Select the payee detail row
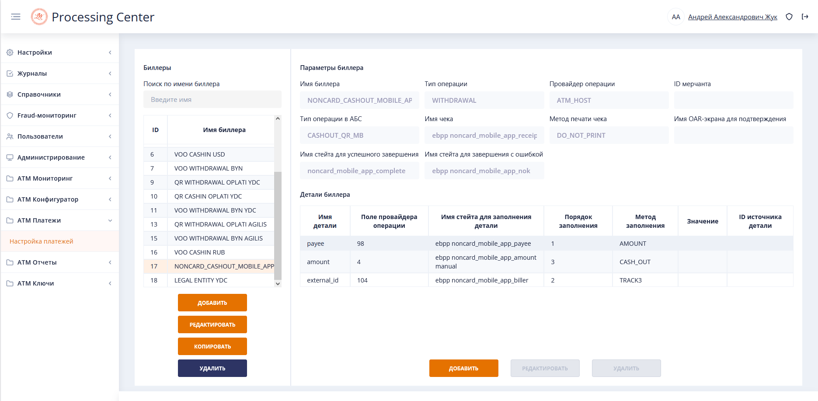 click(x=546, y=244)
